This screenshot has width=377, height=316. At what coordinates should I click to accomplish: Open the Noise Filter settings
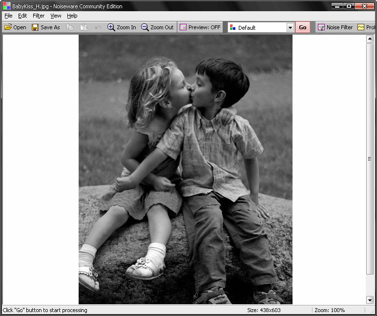(335, 27)
